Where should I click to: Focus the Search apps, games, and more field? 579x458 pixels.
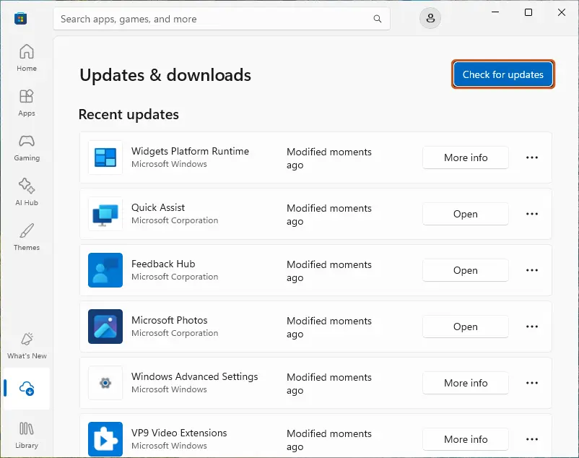(222, 19)
